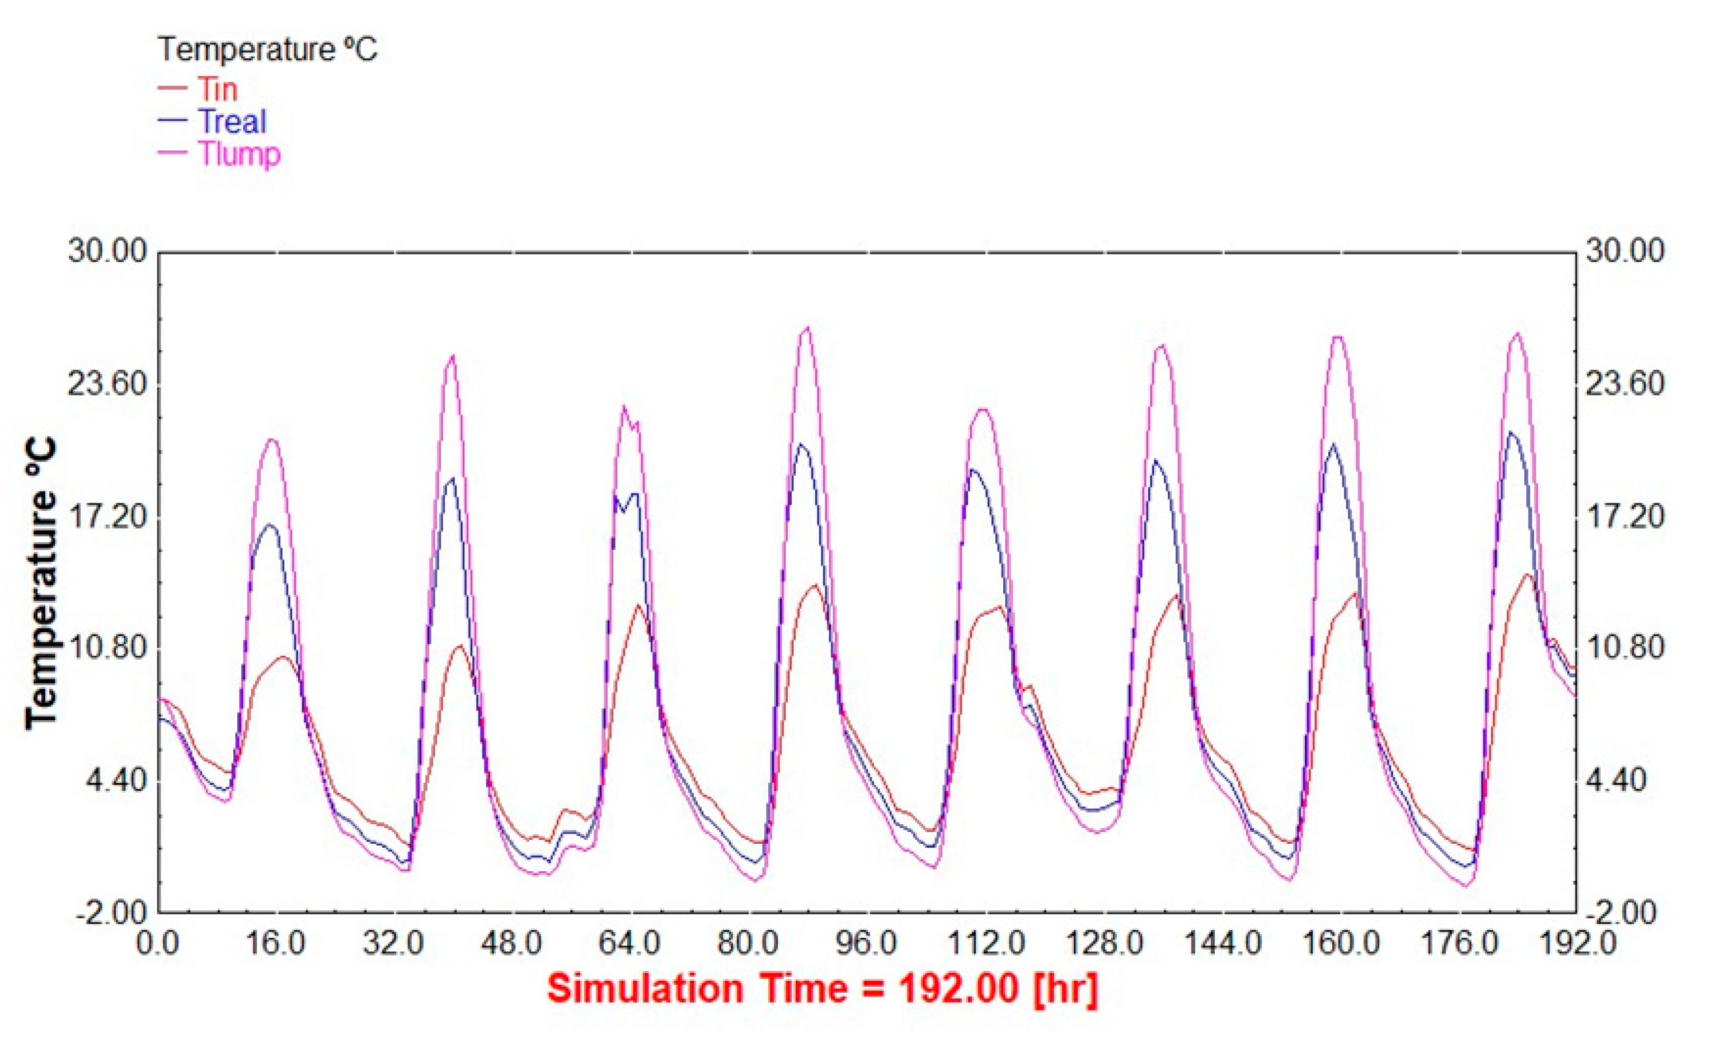Click the red Tin legend line swatch
The image size is (1734, 1048).
pos(172,88)
